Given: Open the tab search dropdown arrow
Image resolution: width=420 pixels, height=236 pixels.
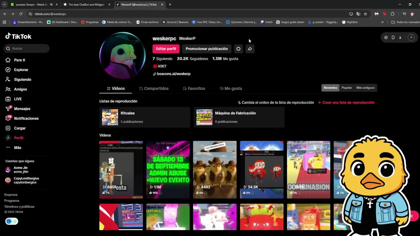Looking at the screenshot, I should [x=4, y=5].
